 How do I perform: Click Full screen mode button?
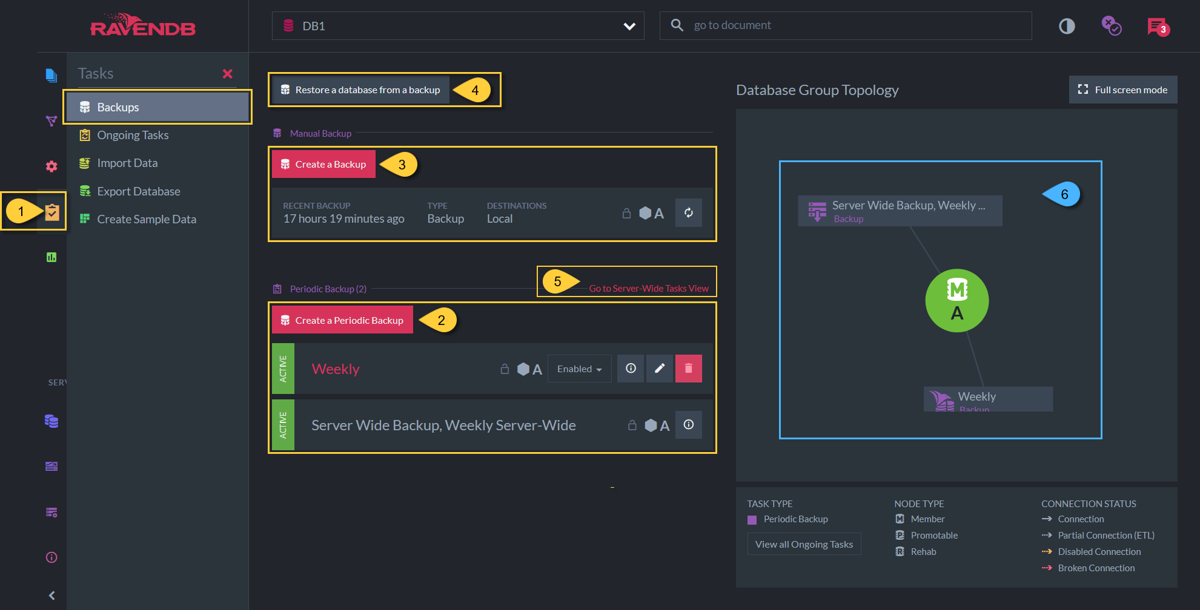(1122, 90)
